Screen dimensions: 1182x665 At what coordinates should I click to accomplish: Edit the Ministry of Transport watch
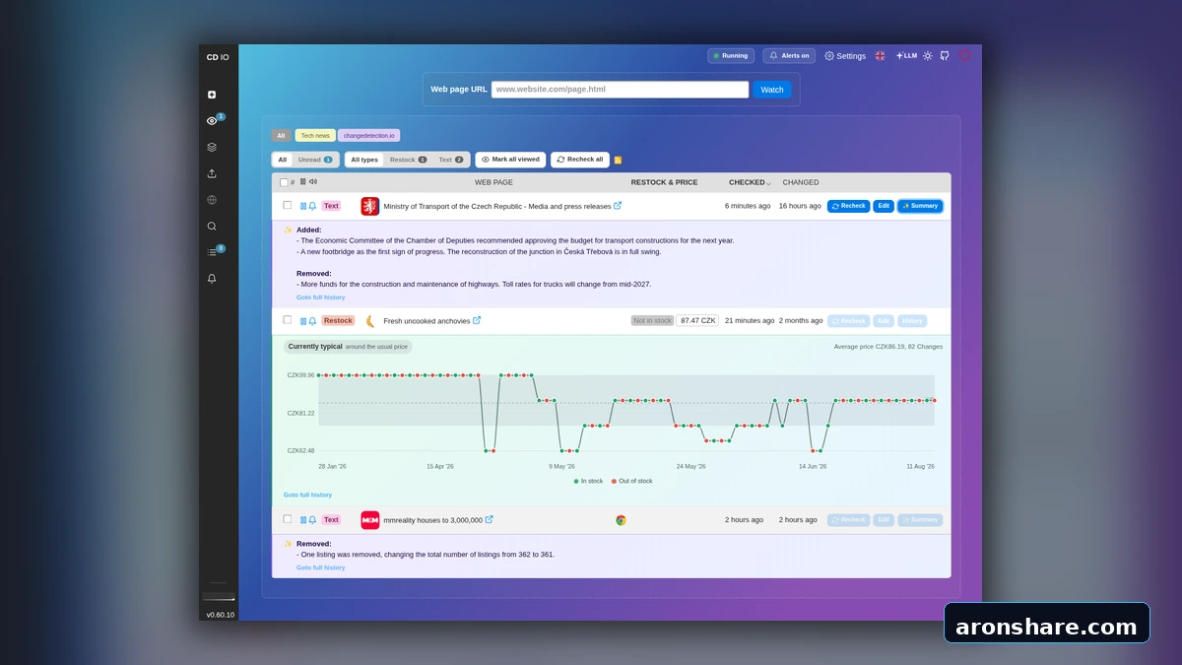884,206
